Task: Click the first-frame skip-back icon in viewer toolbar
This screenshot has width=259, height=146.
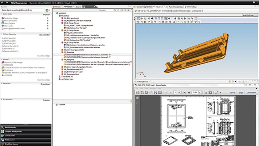Action: (x=149, y=18)
